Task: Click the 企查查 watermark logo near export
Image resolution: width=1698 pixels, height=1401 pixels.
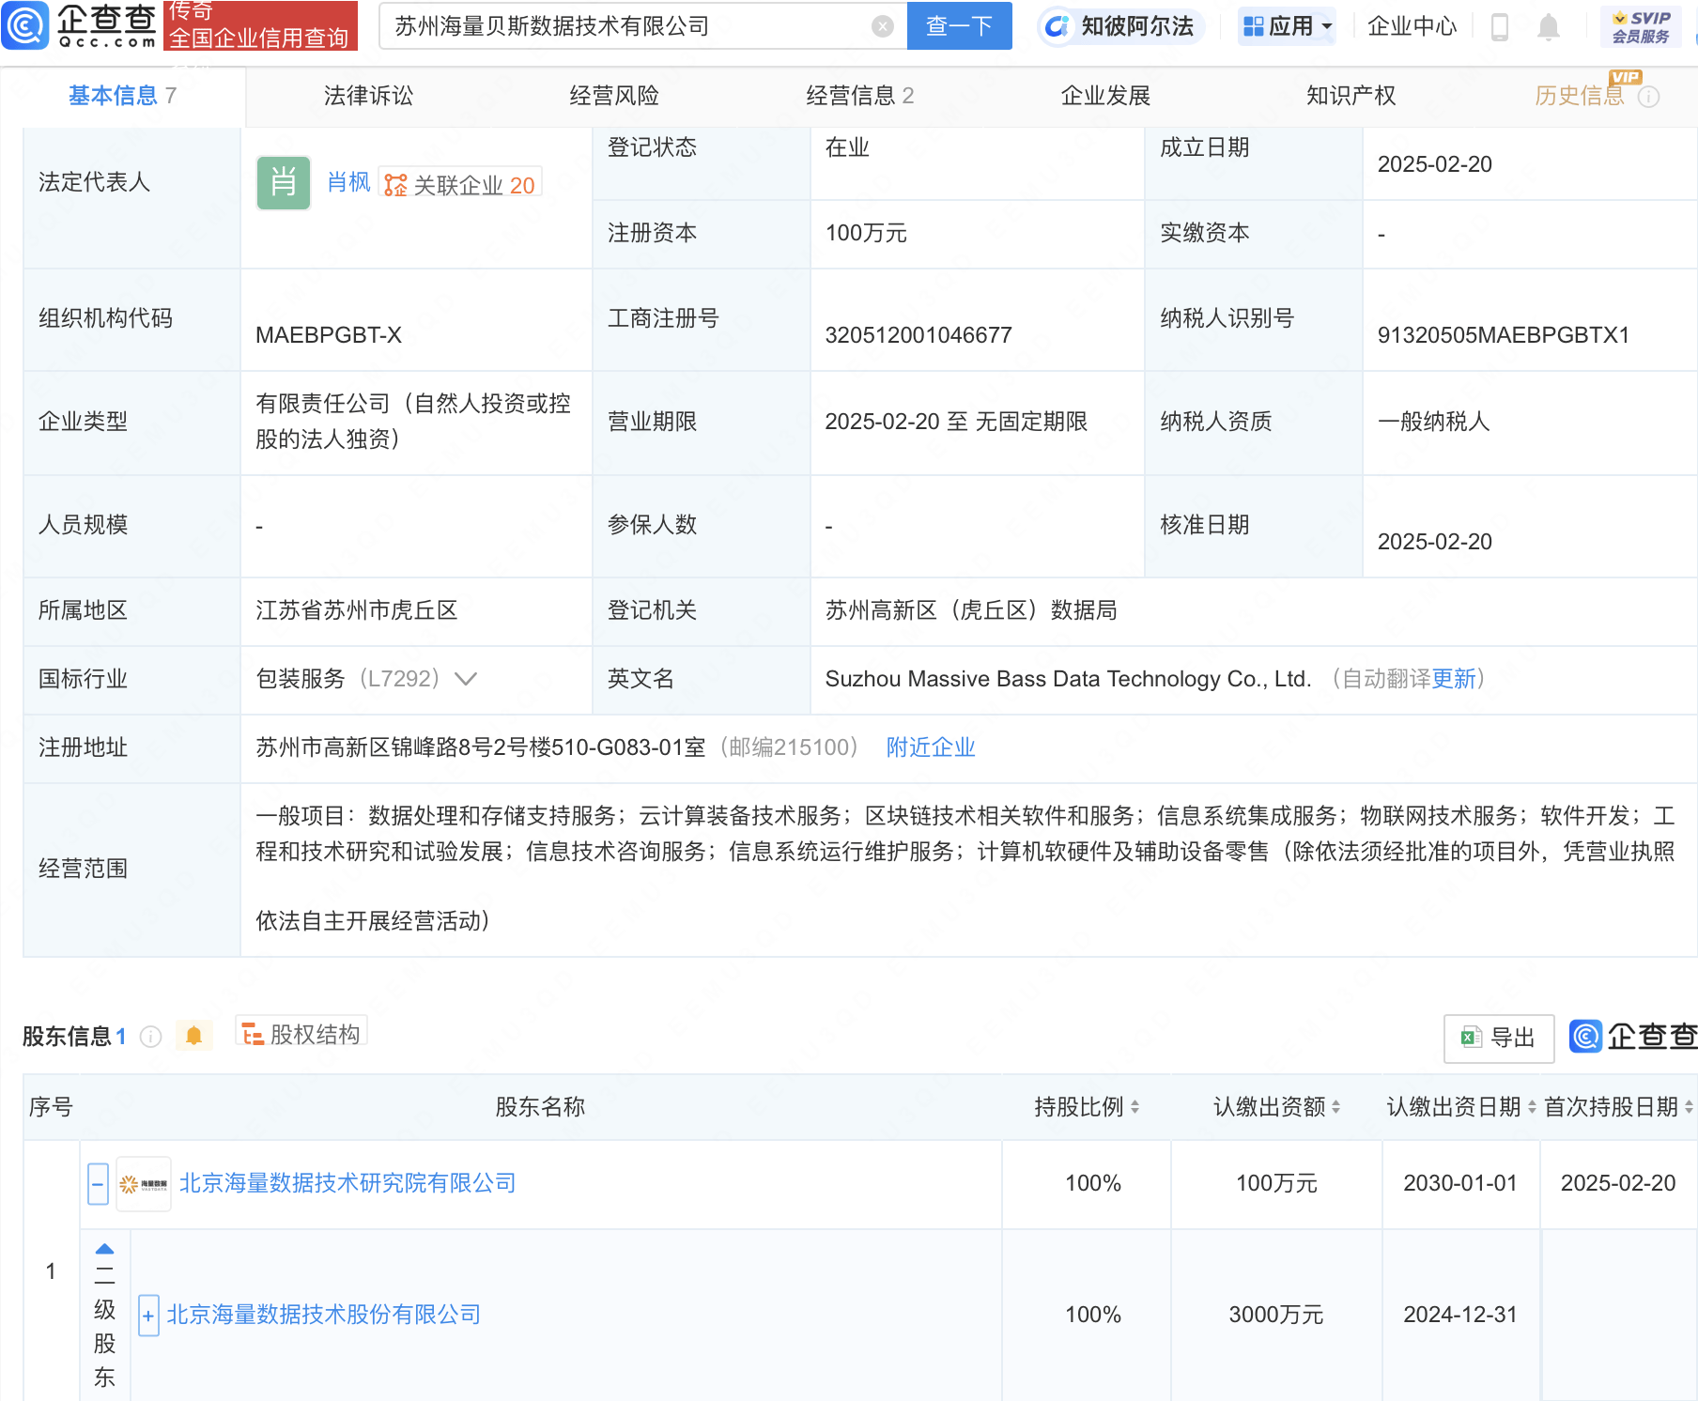Action: (x=1632, y=1037)
